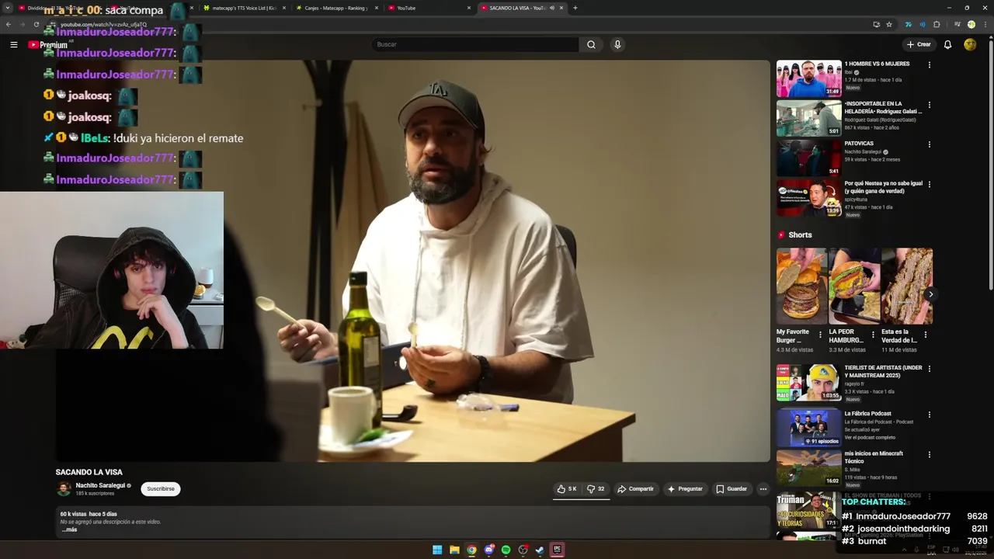This screenshot has height=559, width=994.
Task: Open the 'My Favorite Burger' short
Action: pyautogui.click(x=801, y=286)
